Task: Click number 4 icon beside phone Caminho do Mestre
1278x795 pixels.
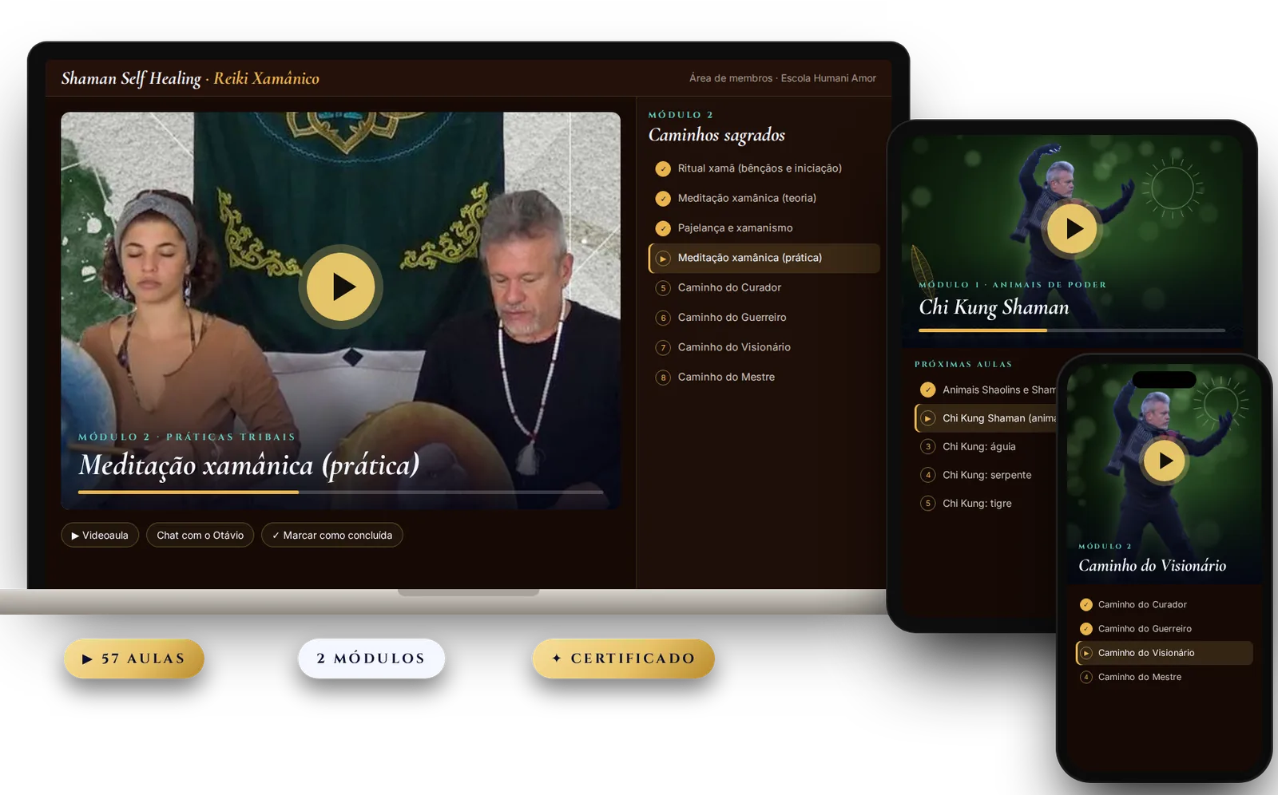Action: click(x=1086, y=677)
